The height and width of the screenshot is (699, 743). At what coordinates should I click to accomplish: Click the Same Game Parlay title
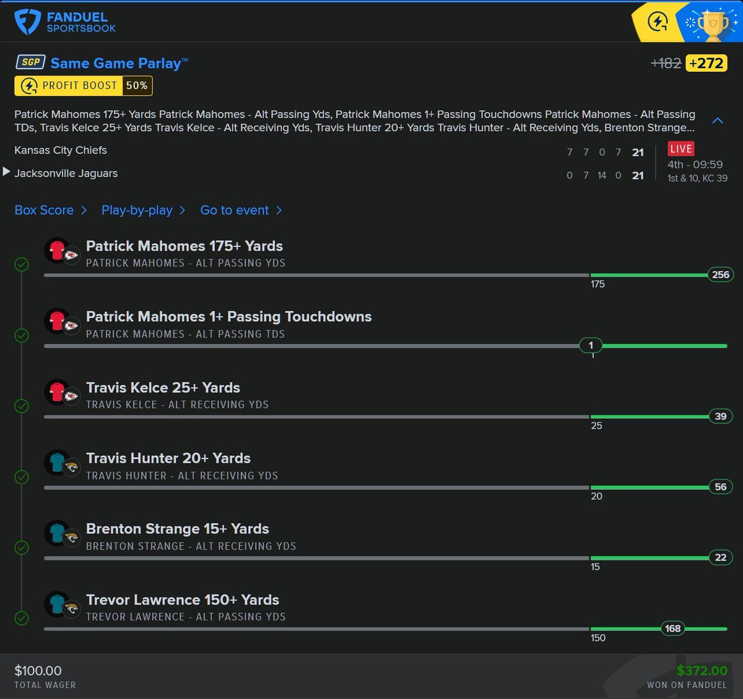coord(119,63)
